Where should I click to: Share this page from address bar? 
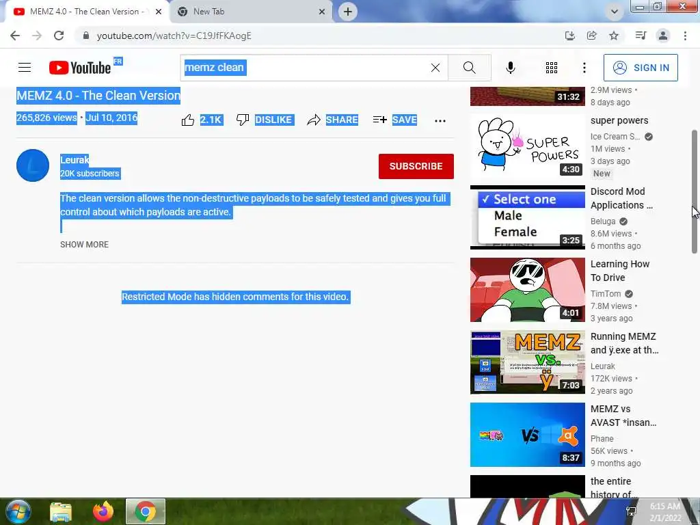[592, 36]
